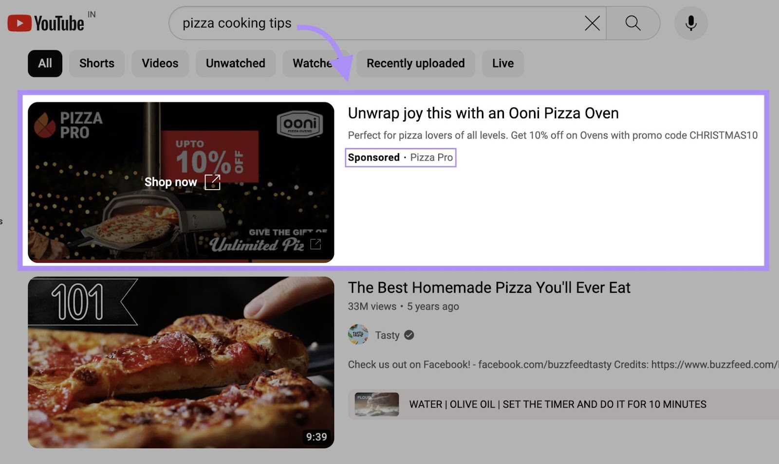Open the Videos results filter
779x464 pixels.
tap(160, 63)
